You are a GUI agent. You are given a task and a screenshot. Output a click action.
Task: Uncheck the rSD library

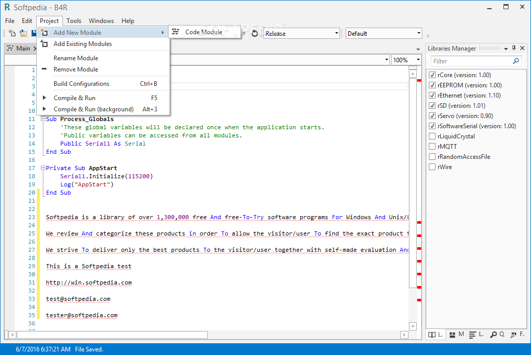coord(432,105)
